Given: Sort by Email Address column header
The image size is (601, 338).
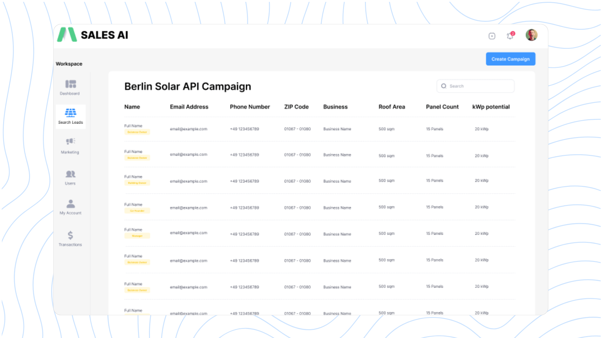Looking at the screenshot, I should point(189,107).
